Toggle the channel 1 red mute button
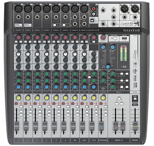Screen dimensions: 154x146 click(16, 104)
